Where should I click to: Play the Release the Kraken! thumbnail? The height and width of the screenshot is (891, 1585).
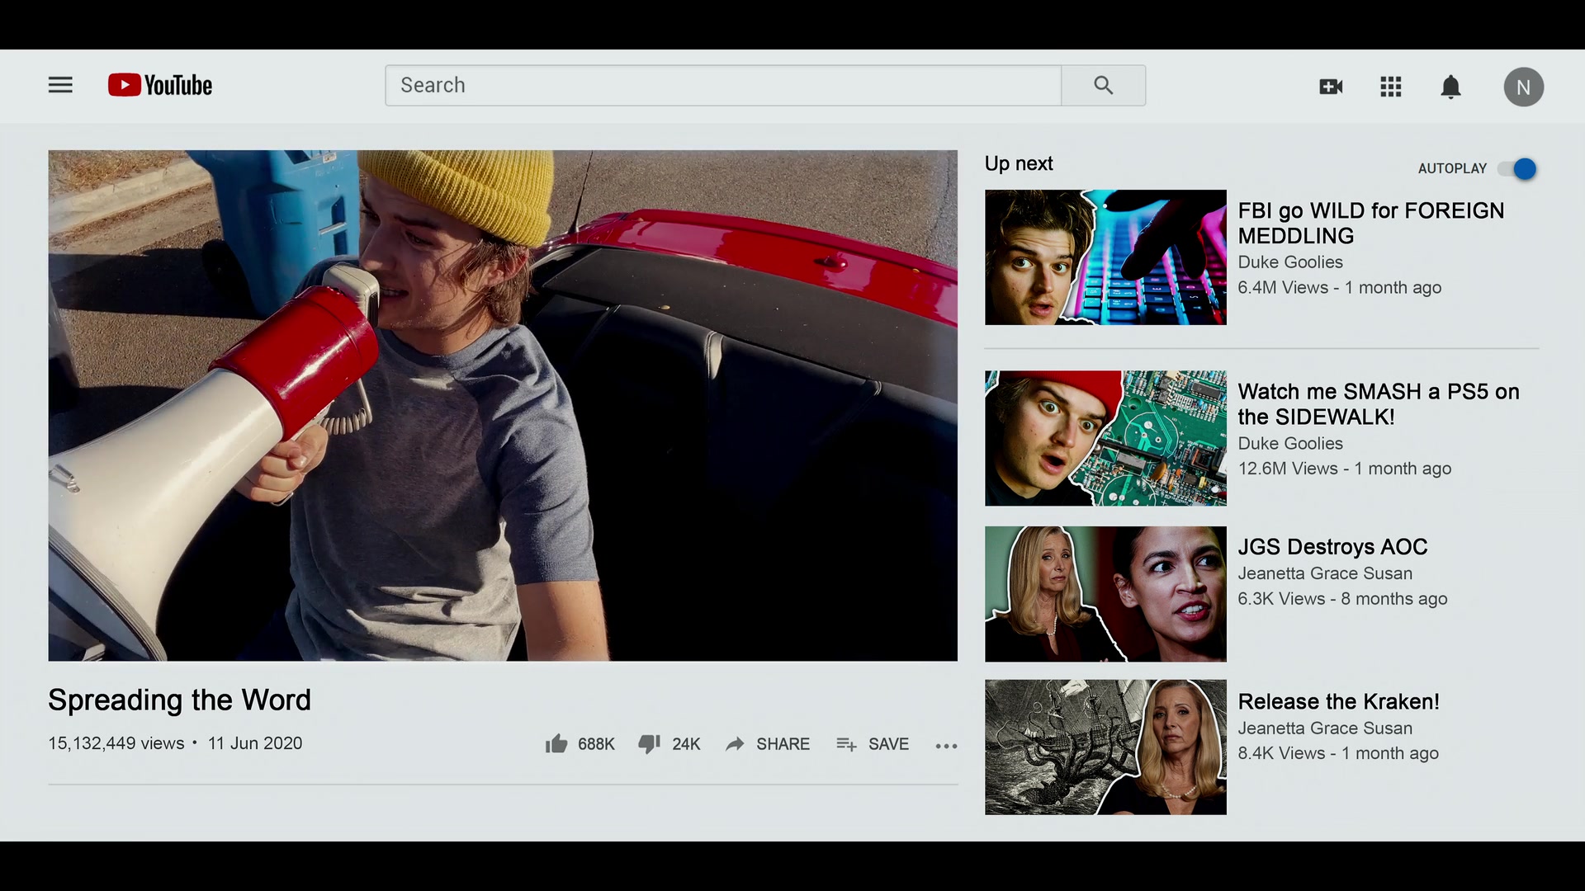tap(1105, 747)
